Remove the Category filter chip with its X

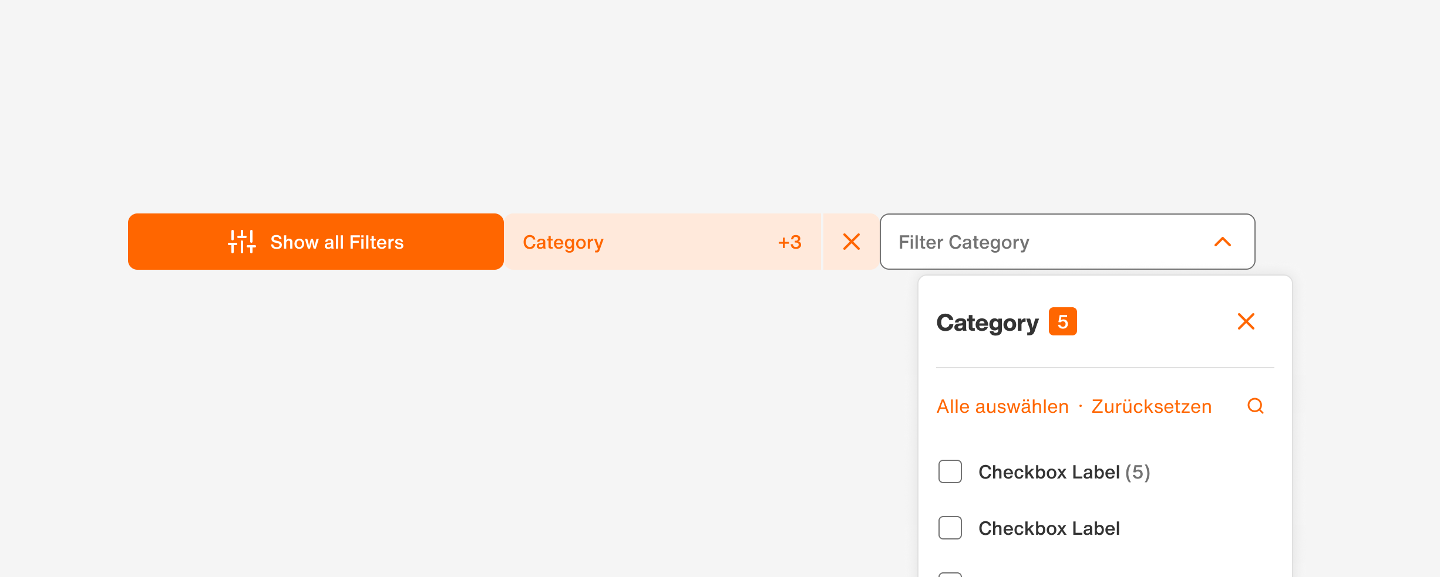point(851,242)
